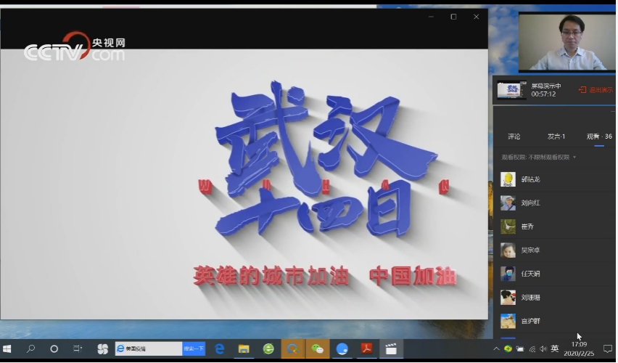Viewport: 618px width, 363px height.
Task: Open WeChat from the taskbar
Action: point(317,349)
